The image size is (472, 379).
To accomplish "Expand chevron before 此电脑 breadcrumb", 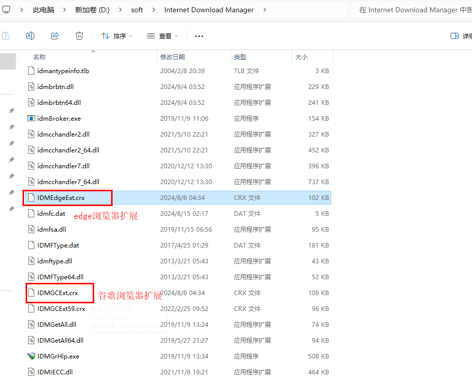I will click(22, 10).
